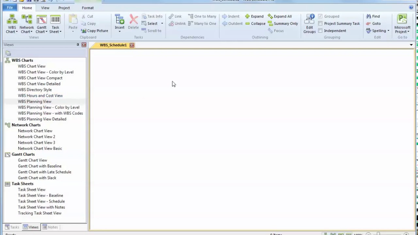
Task: Switch to the Project ribbon tab
Action: tap(64, 8)
